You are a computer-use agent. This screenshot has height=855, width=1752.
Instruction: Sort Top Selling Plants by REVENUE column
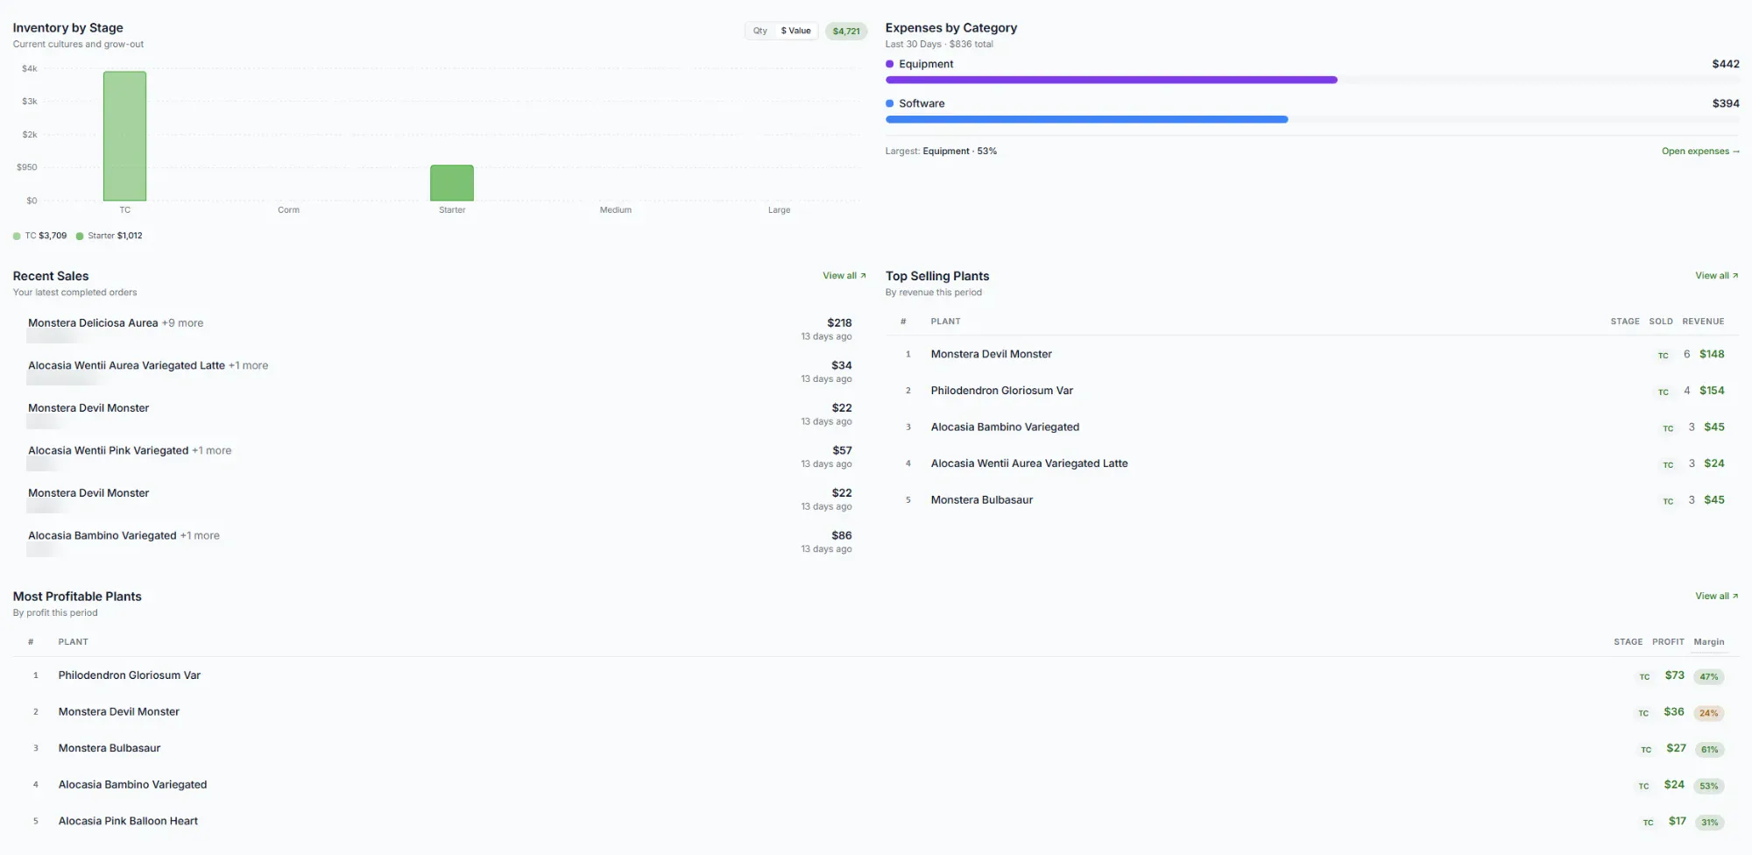(x=1703, y=322)
